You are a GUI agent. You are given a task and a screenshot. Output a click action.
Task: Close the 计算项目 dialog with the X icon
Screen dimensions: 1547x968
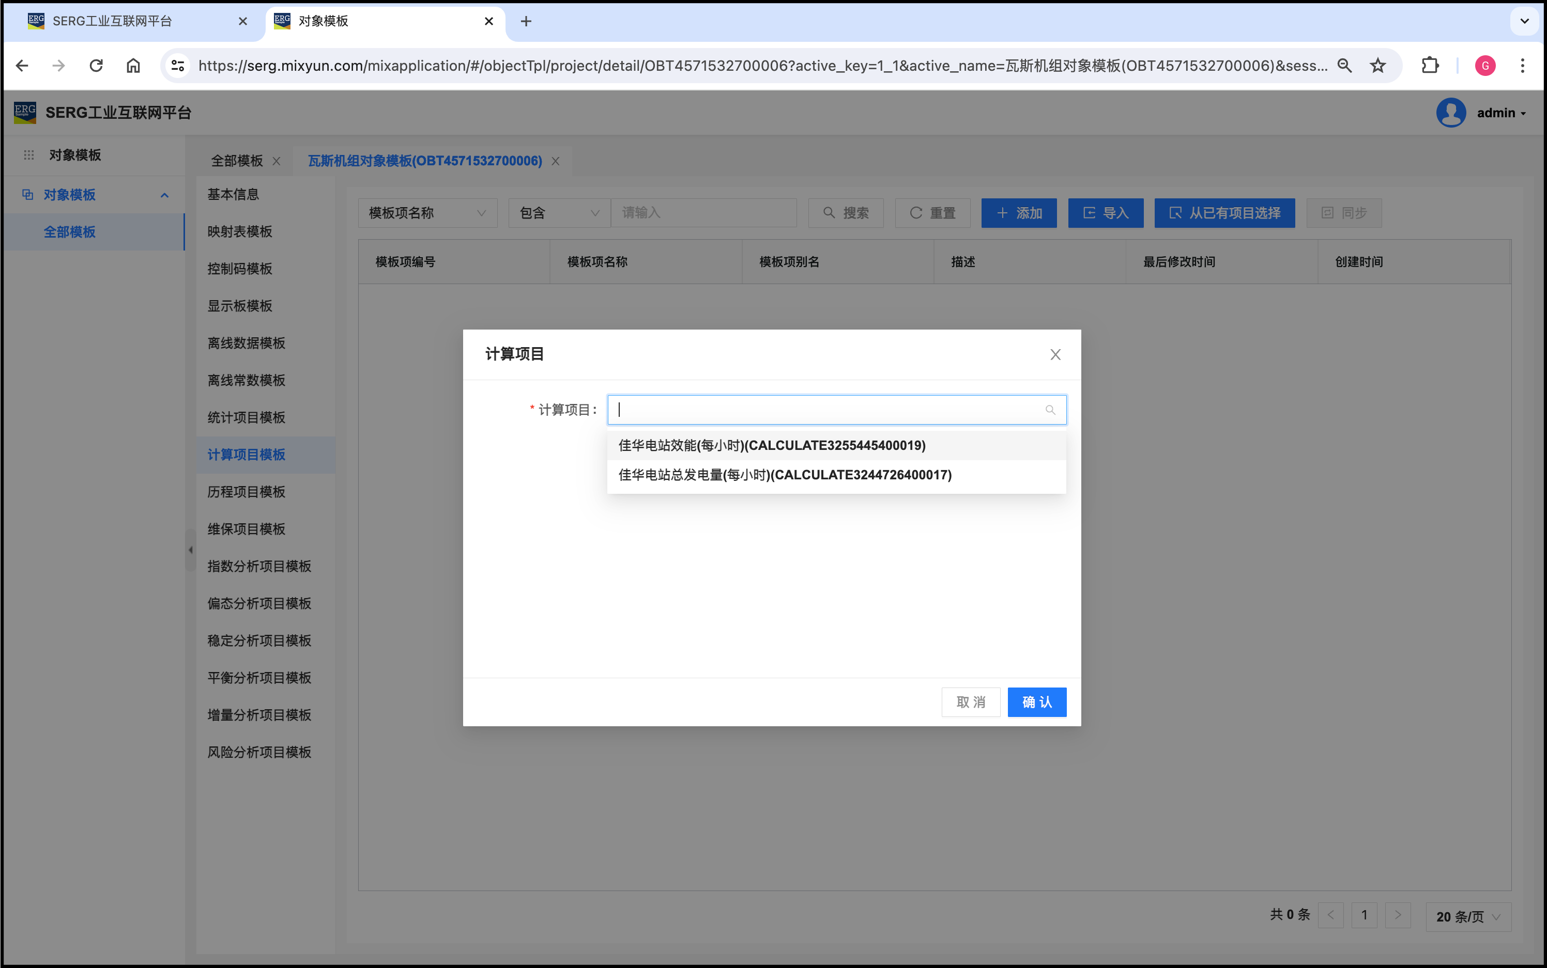(1055, 355)
